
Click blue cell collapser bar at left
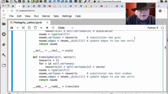tap(12, 61)
